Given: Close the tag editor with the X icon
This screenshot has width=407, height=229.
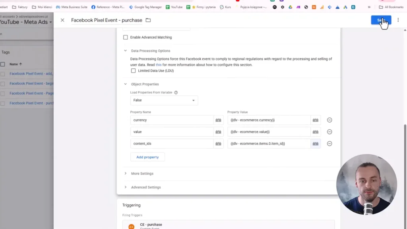Looking at the screenshot, I should (62, 20).
